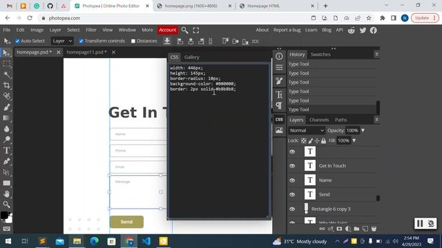The height and width of the screenshot is (248, 442).
Task: Toggle visibility of the unnamed top text layer
Action: [x=292, y=152]
